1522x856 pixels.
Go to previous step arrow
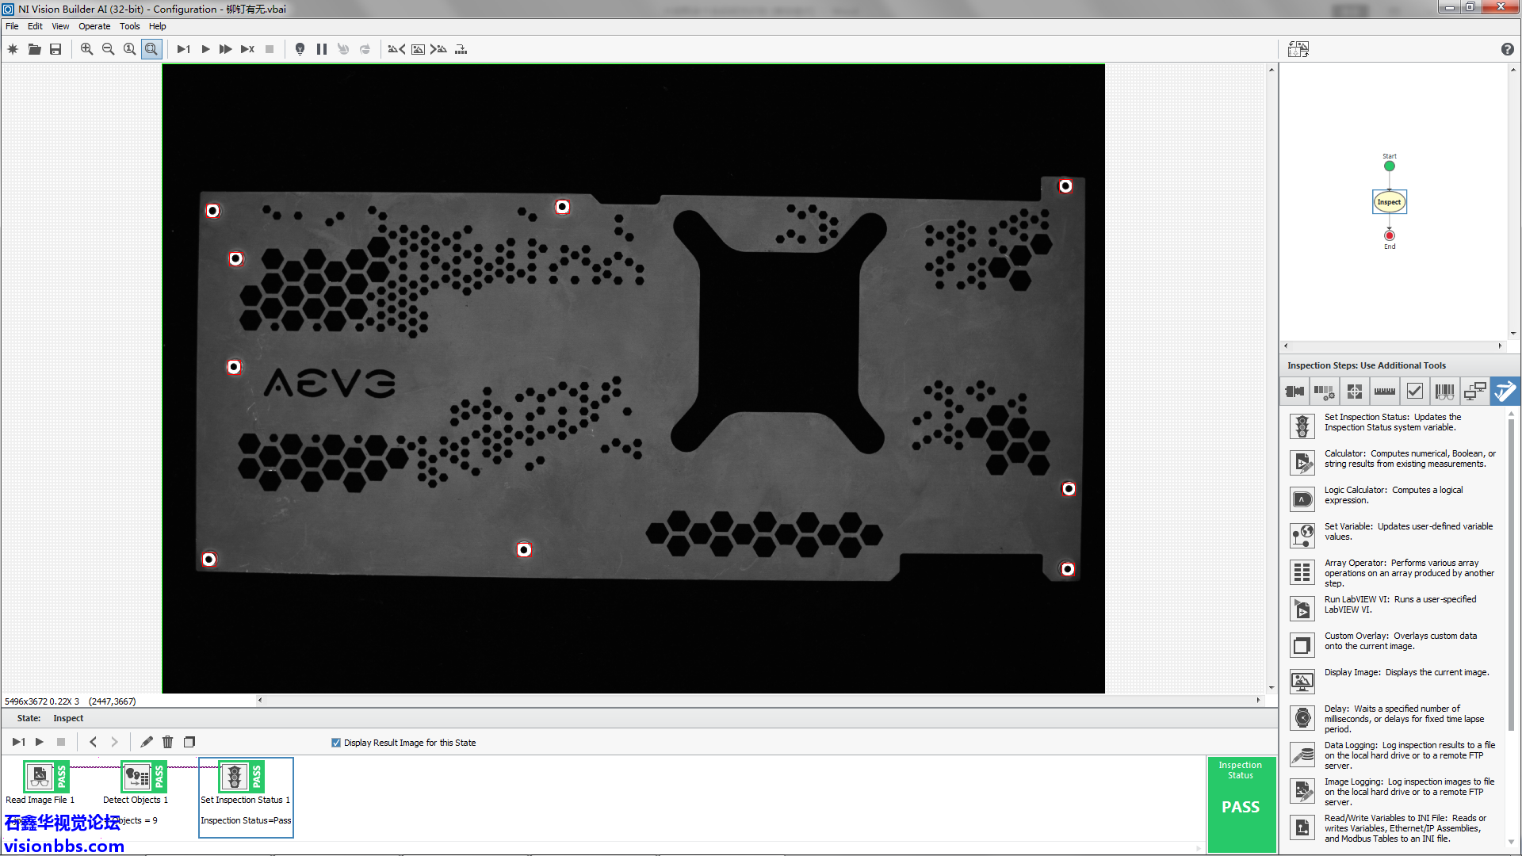[93, 742]
